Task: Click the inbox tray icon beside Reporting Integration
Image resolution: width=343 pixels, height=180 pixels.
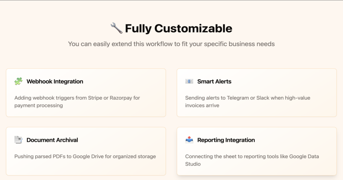Action: point(189,140)
